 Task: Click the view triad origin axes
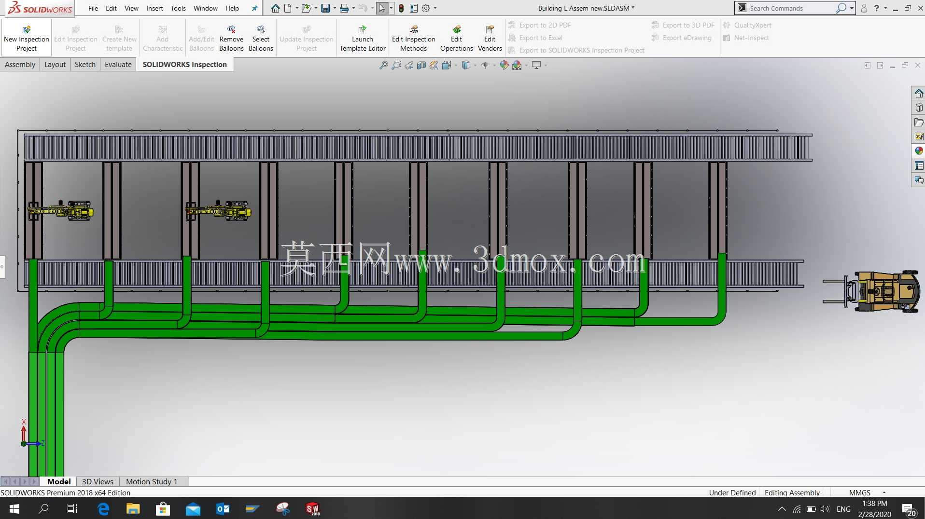[x=31, y=433]
